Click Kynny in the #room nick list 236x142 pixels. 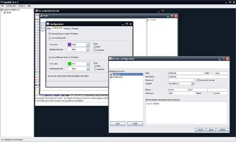pyautogui.click(x=153, y=20)
